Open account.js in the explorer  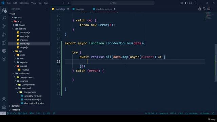25,33
